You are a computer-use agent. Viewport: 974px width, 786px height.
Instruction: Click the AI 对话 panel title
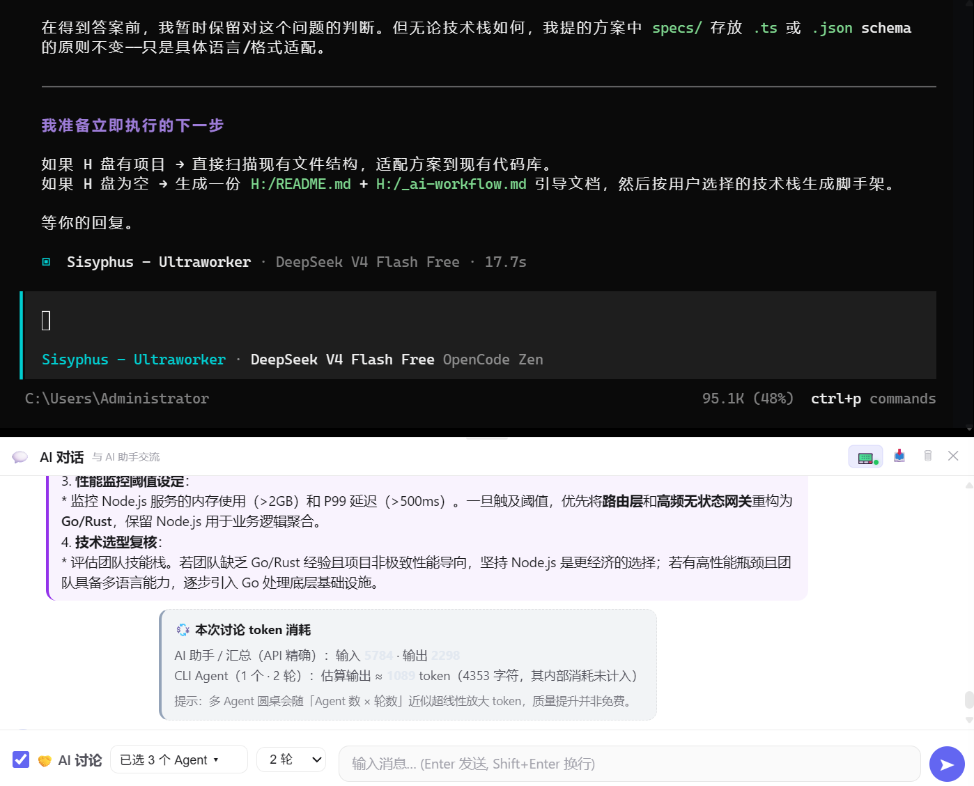tap(62, 457)
